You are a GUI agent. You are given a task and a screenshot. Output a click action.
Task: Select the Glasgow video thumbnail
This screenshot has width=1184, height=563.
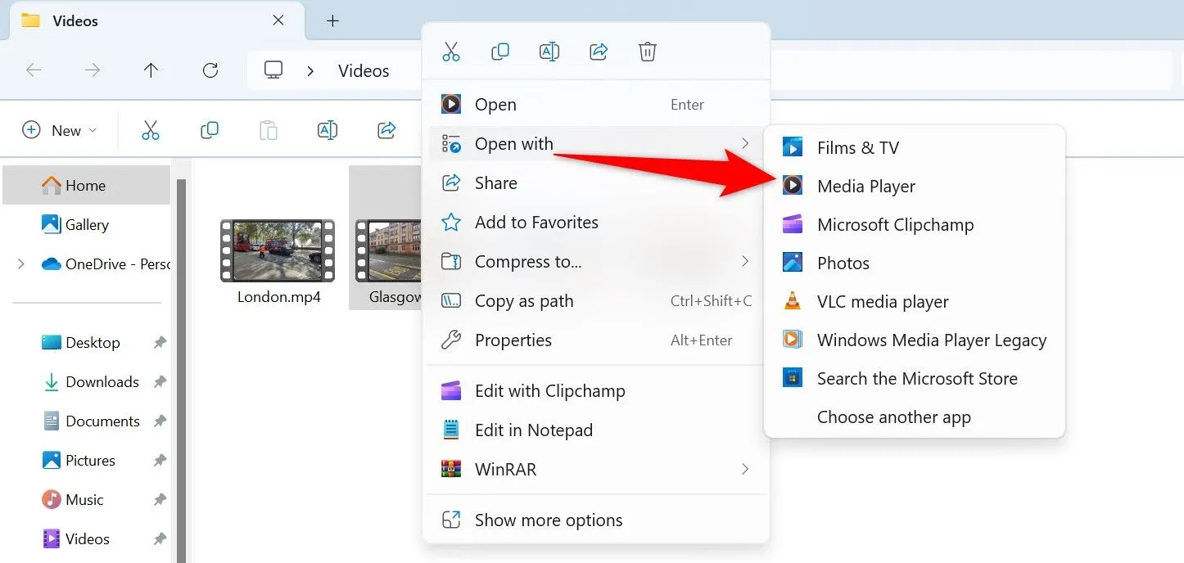(389, 250)
